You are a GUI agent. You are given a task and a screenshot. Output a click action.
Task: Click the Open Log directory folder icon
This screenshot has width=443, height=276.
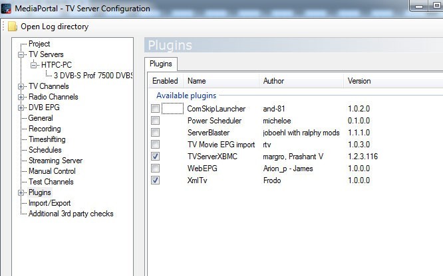coord(13,27)
